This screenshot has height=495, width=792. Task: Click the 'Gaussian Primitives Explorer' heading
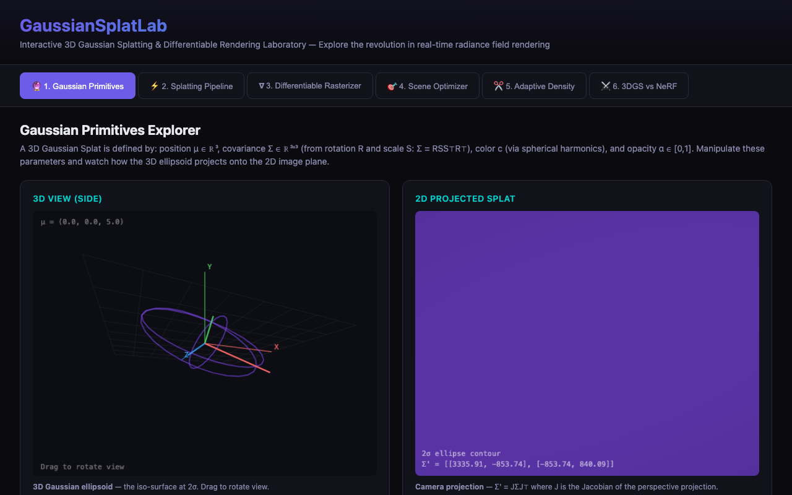(110, 130)
